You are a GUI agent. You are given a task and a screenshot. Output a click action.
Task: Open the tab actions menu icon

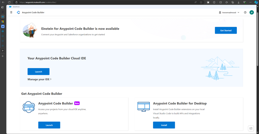2,7
